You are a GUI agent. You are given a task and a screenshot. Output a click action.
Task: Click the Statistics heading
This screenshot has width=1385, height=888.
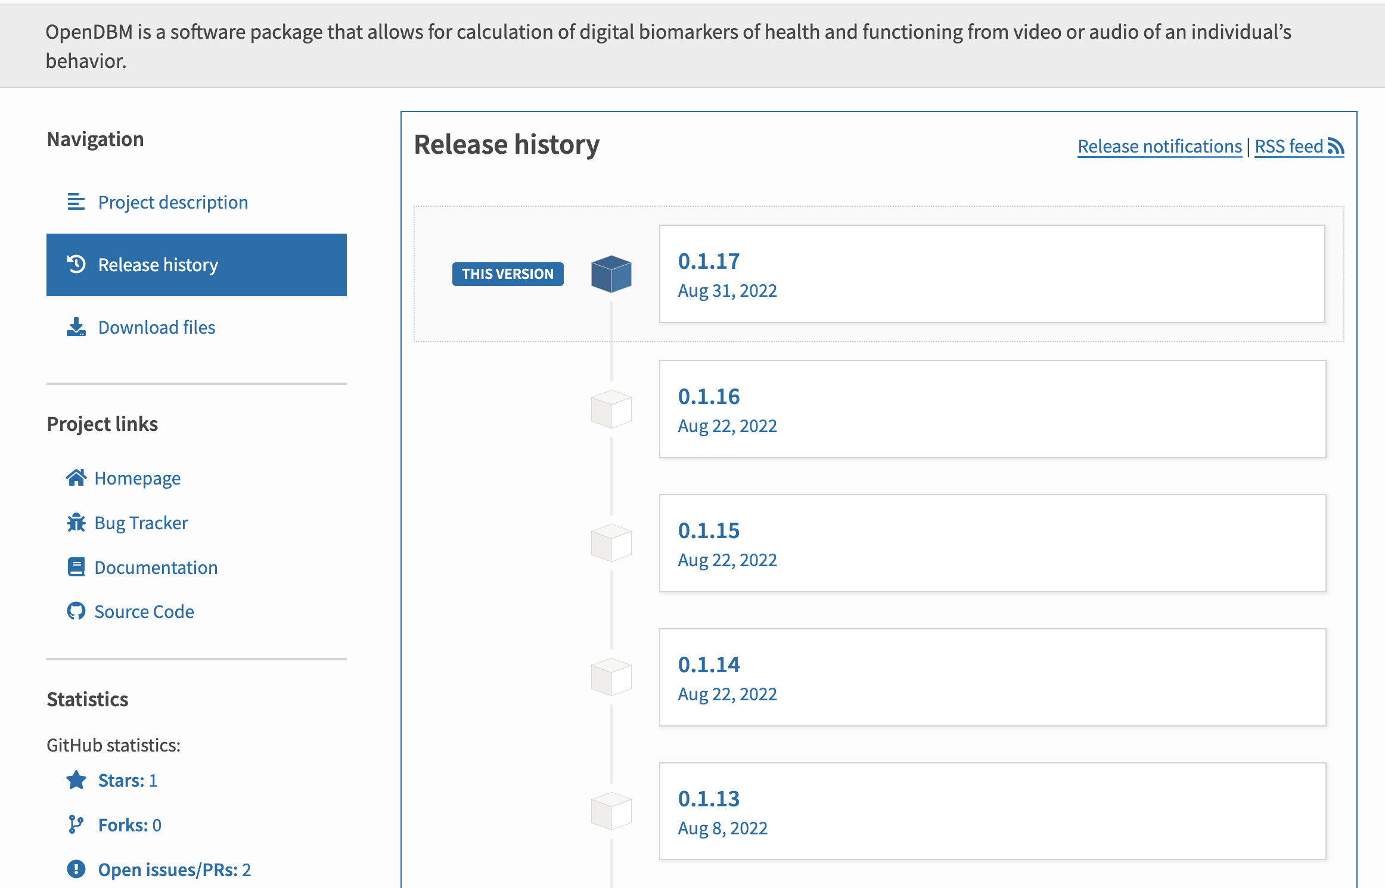coord(88,699)
